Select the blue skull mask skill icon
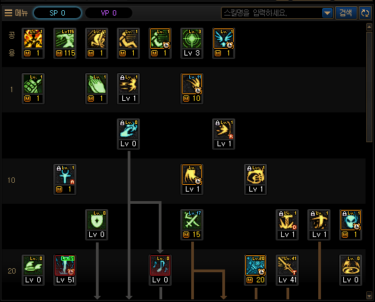 coord(351,220)
